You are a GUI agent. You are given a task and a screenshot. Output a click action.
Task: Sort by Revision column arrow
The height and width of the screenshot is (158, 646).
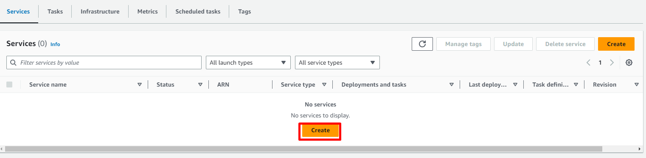click(637, 84)
